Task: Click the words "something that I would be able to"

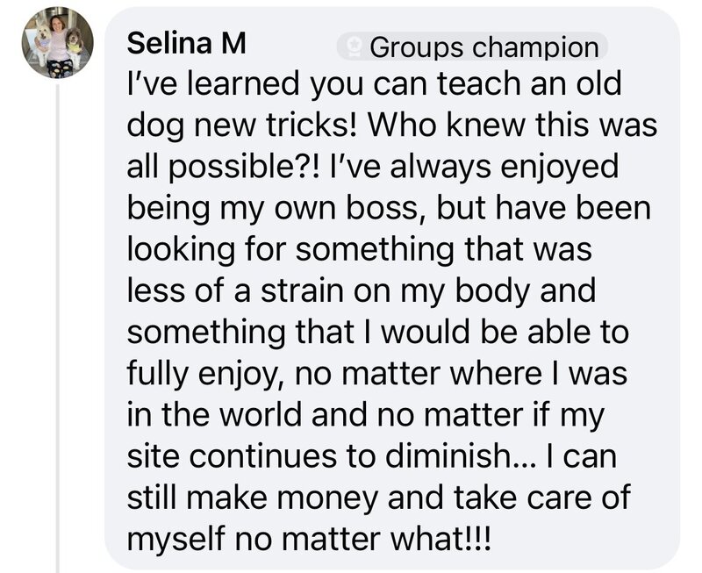Action: [378, 333]
